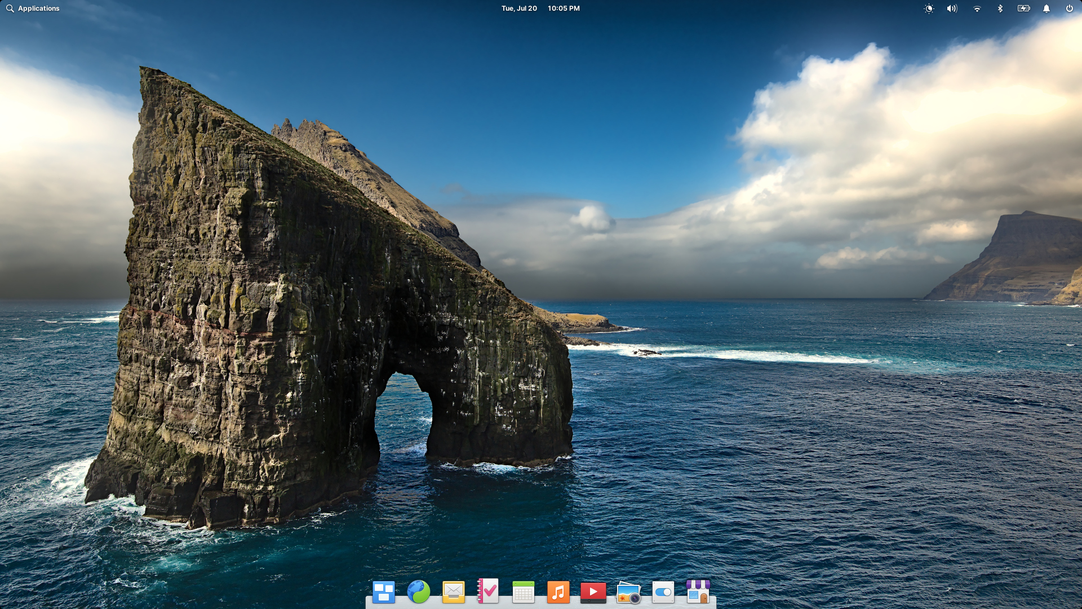
Task: Click the date and time to show calendar
Action: coord(540,8)
